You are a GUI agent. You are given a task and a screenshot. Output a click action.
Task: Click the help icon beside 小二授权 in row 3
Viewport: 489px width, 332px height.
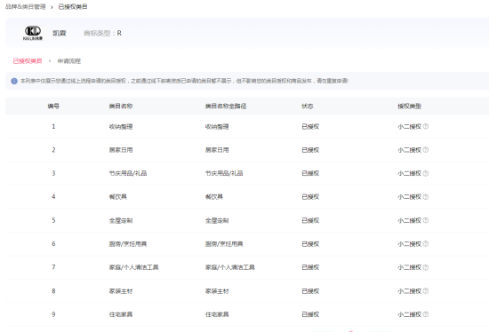click(x=425, y=173)
